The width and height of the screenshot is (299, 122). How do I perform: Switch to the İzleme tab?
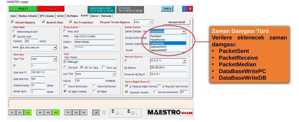click(x=95, y=16)
